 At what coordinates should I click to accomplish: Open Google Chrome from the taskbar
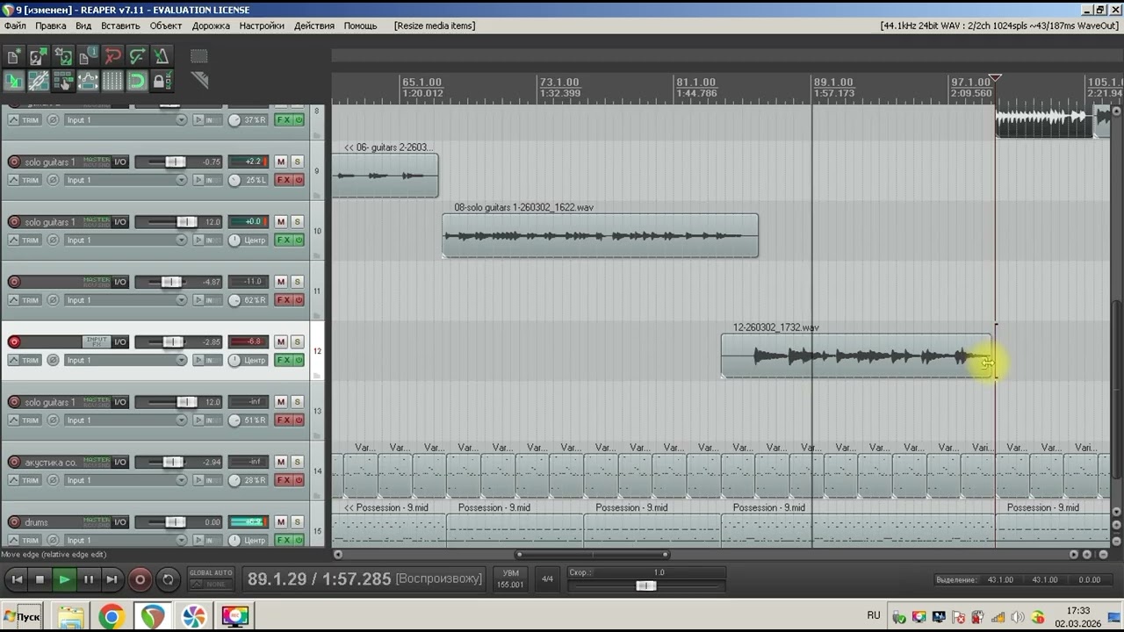112,616
